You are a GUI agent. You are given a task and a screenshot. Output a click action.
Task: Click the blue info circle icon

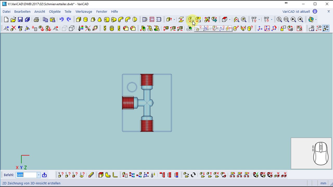point(315,11)
